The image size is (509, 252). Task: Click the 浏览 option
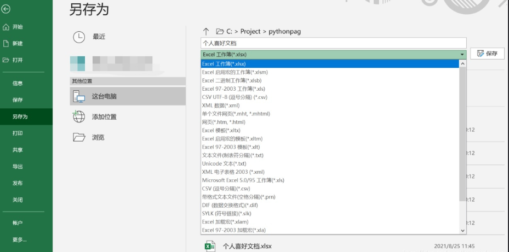(x=128, y=137)
